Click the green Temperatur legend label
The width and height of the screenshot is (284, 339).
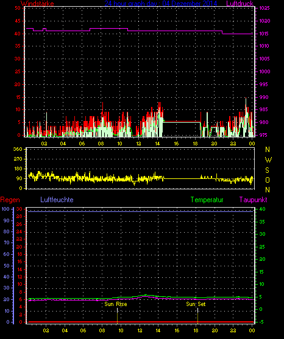[207, 200]
